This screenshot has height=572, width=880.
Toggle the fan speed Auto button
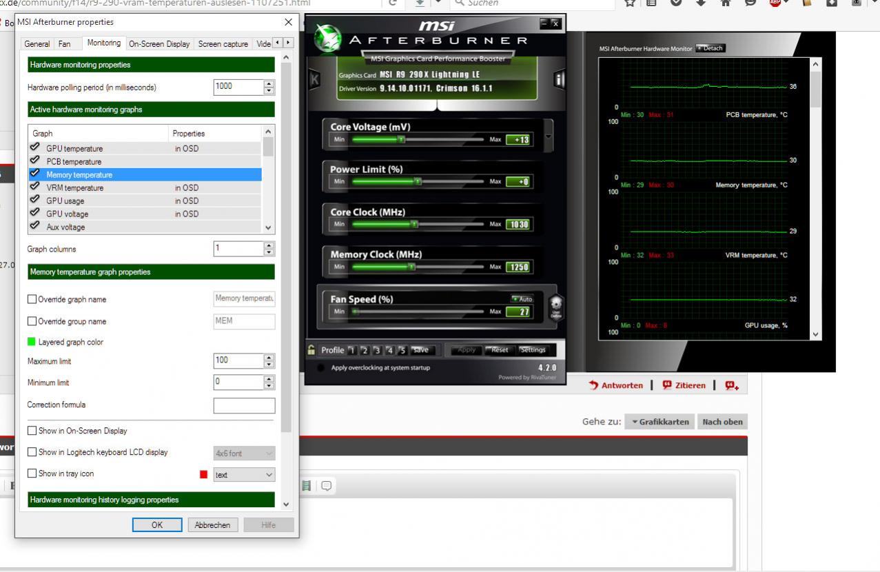coord(522,299)
